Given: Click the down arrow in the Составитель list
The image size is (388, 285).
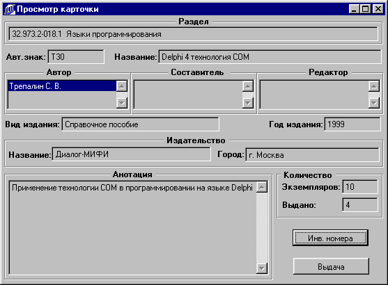Looking at the screenshot, I should tap(248, 103).
